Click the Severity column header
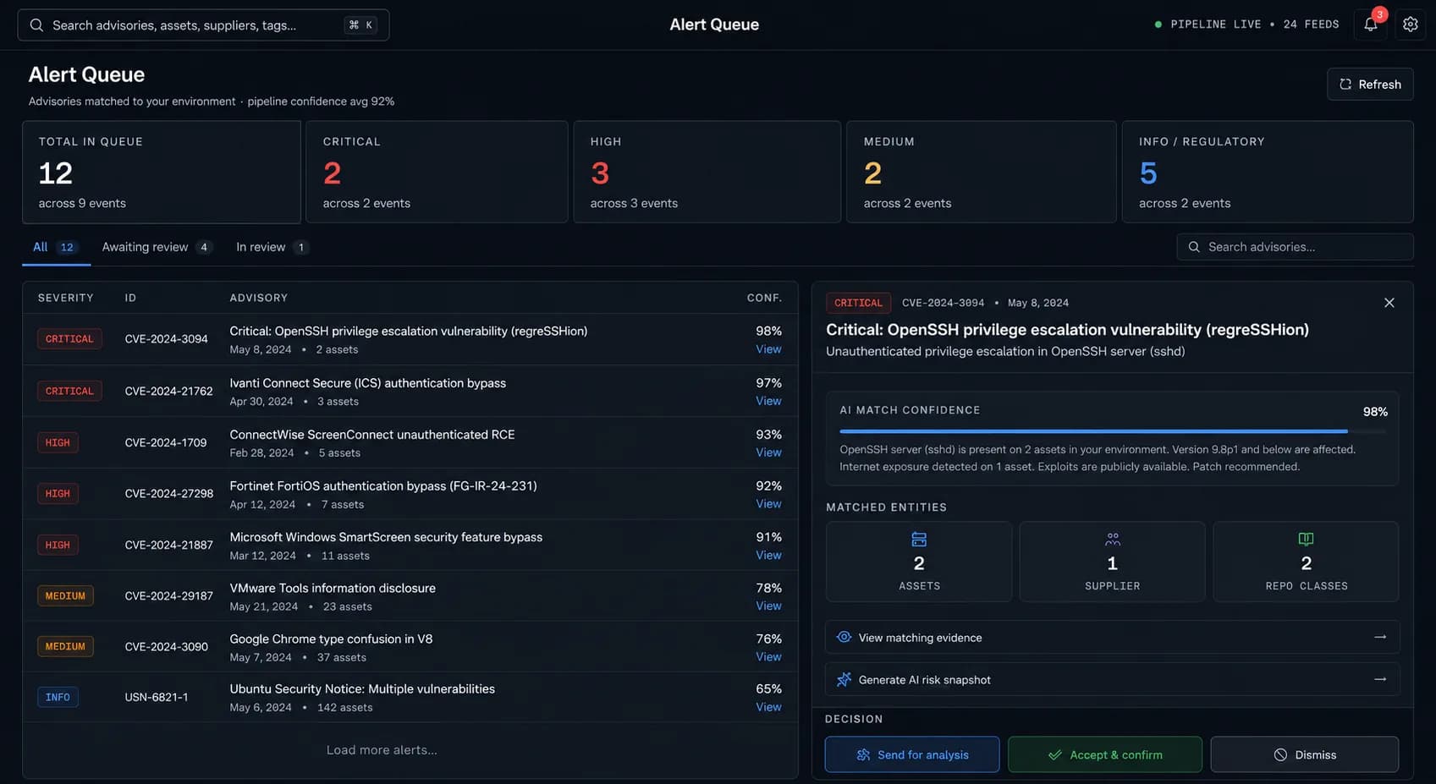Image resolution: width=1436 pixels, height=784 pixels. tap(66, 298)
